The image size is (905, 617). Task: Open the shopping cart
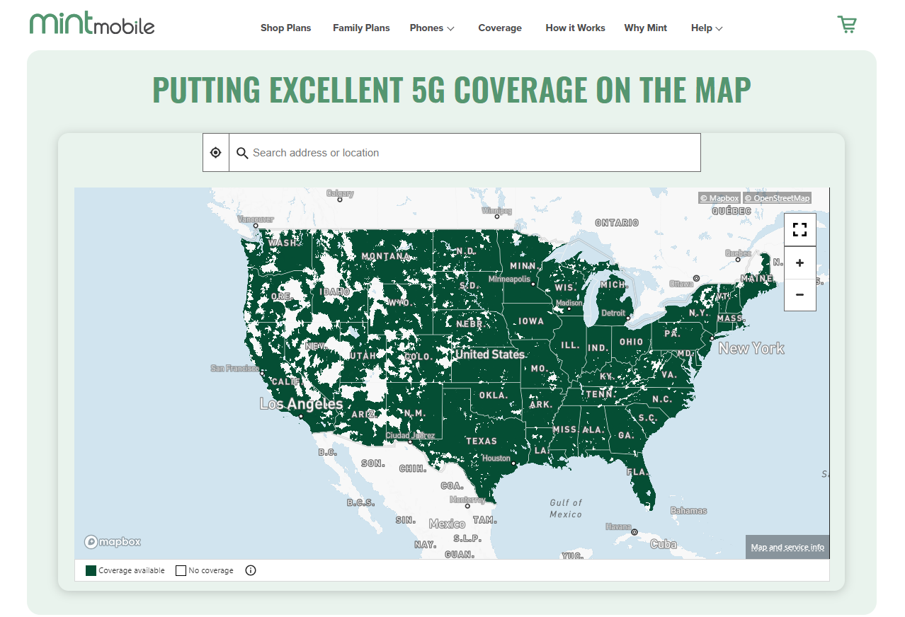click(847, 24)
